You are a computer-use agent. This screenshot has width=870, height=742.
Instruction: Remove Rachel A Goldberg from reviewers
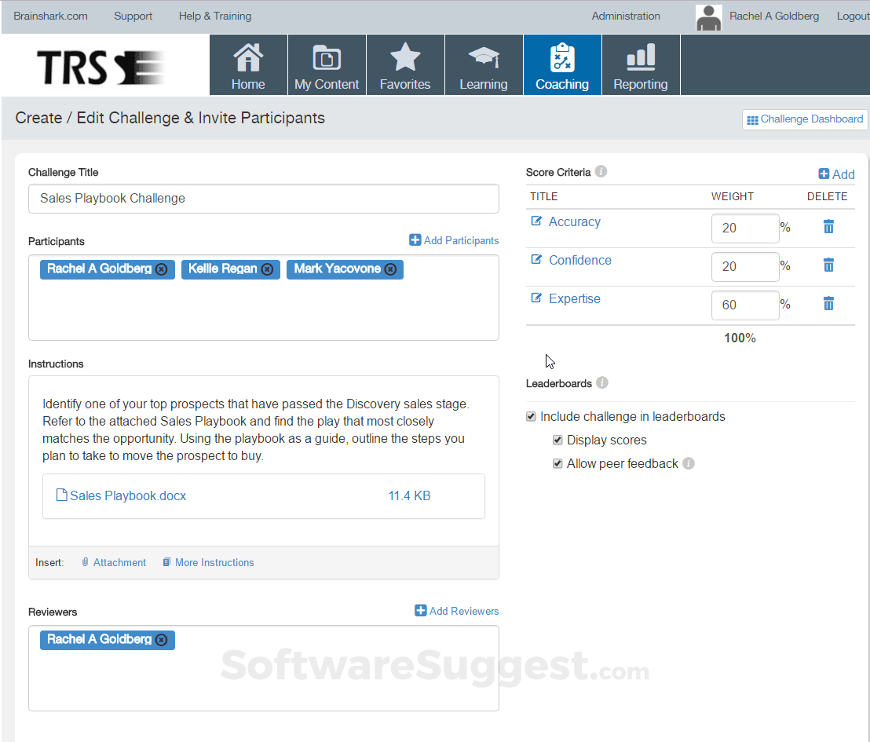pos(161,640)
